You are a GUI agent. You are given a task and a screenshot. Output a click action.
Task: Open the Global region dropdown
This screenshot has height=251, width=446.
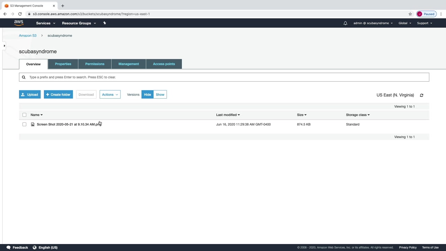(x=405, y=23)
